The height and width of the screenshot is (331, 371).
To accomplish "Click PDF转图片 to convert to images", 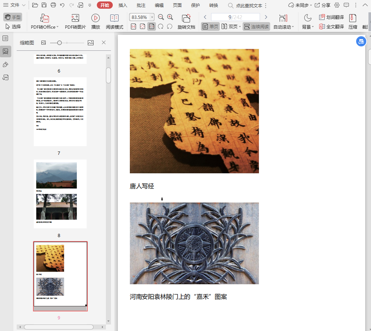I will 75,21.
